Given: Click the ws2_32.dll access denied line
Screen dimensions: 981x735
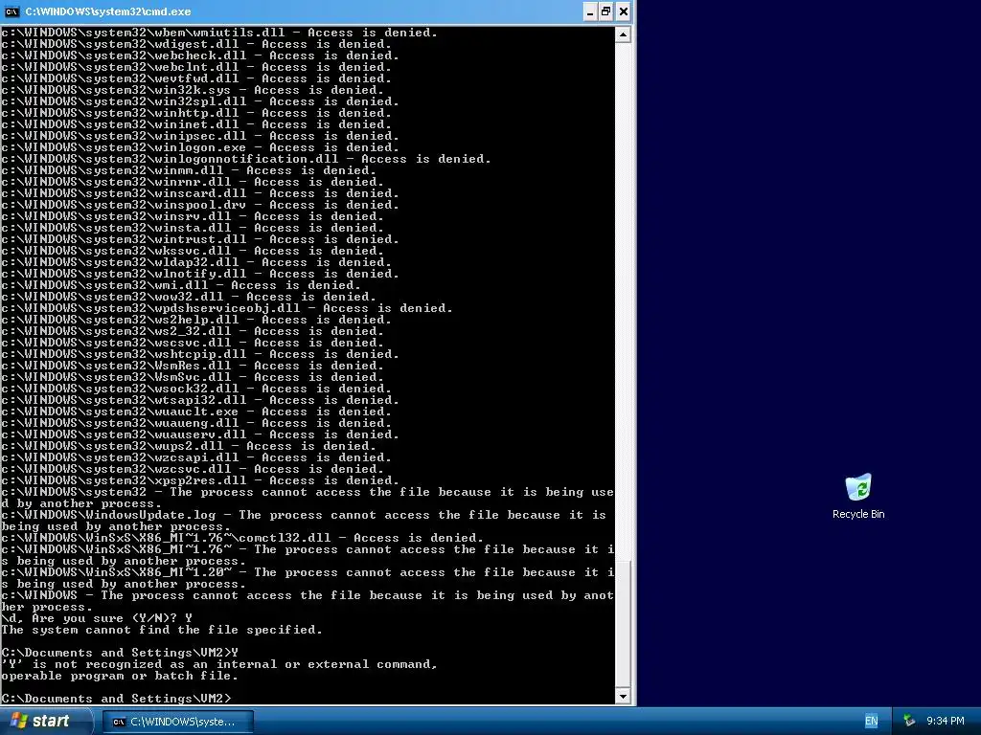Looking at the screenshot, I should coord(193,331).
